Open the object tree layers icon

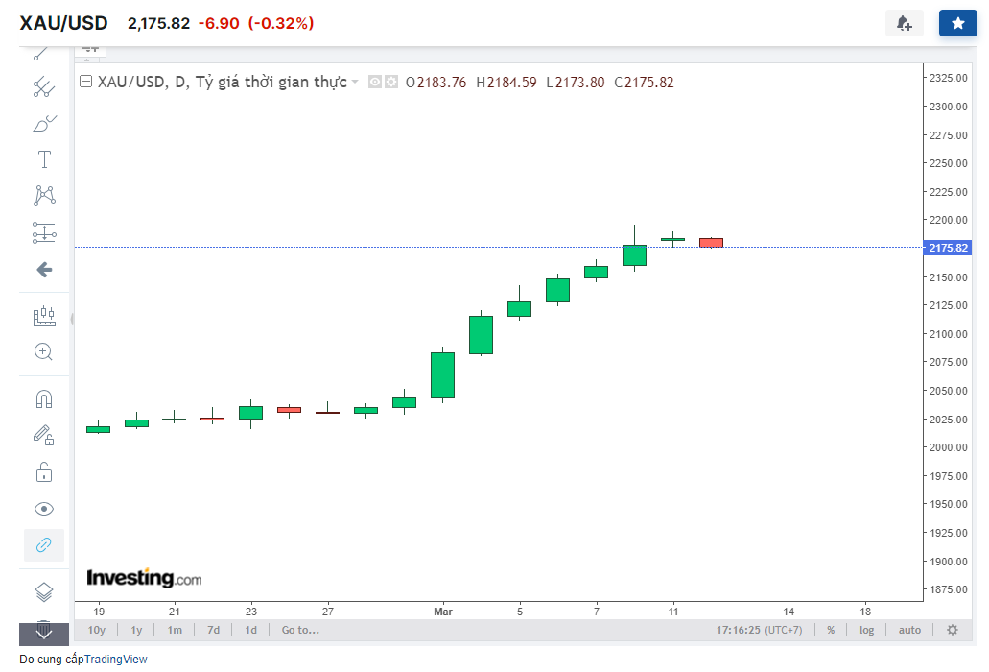pos(44,591)
